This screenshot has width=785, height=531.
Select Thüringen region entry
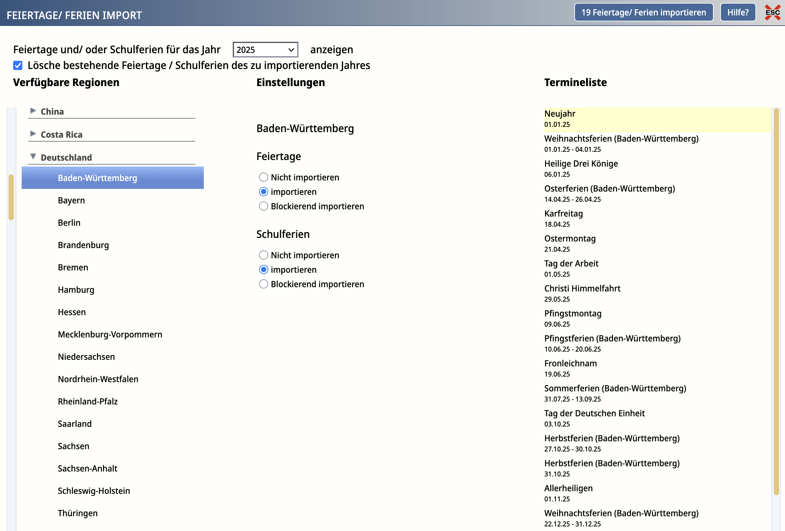click(x=78, y=514)
